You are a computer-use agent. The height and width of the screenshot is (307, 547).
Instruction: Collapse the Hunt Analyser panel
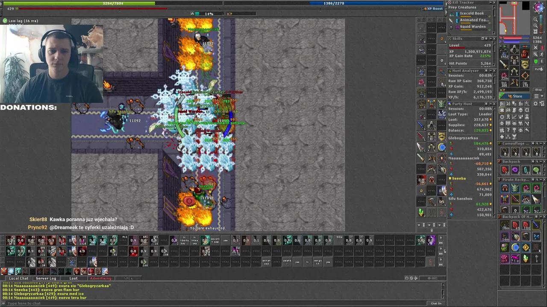490,71
